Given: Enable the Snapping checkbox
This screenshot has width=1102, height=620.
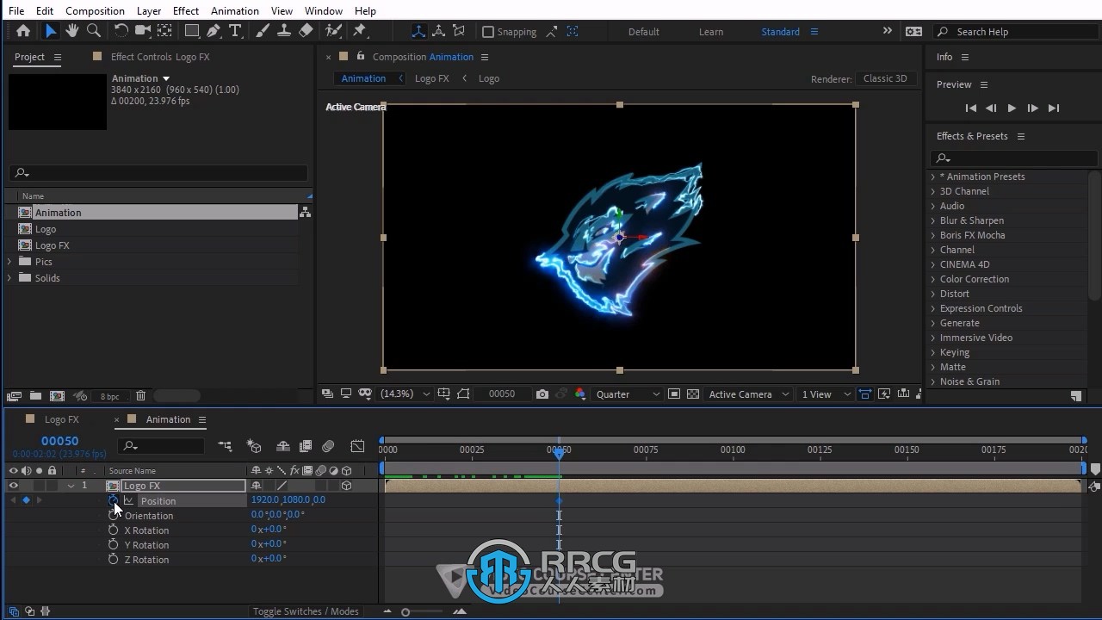Looking at the screenshot, I should pyautogui.click(x=488, y=32).
